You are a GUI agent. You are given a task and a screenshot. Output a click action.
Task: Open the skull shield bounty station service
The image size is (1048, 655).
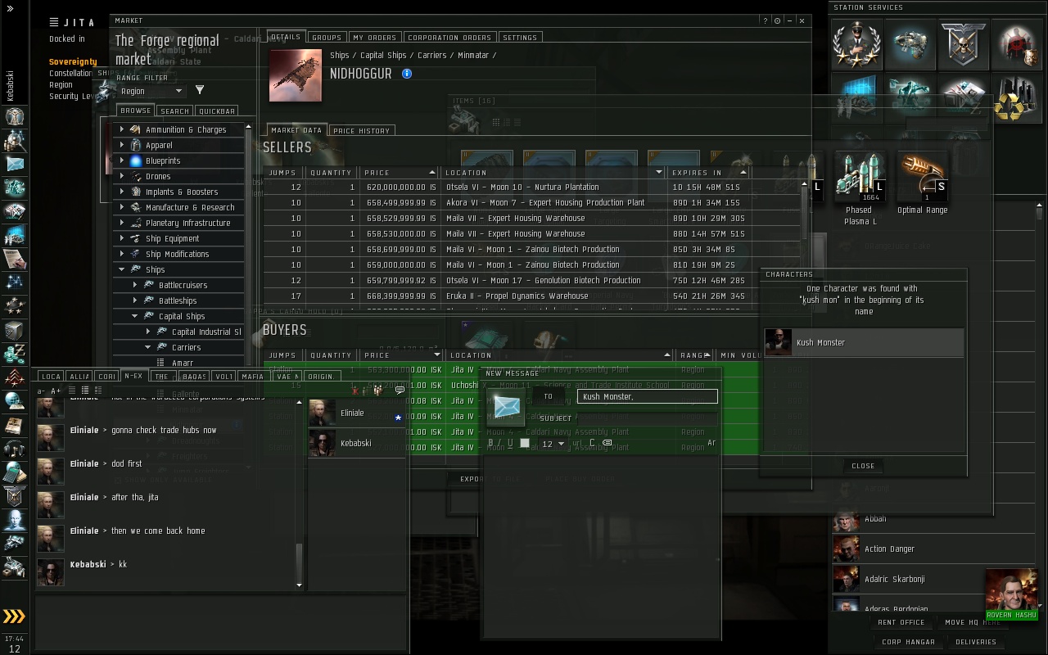964,43
